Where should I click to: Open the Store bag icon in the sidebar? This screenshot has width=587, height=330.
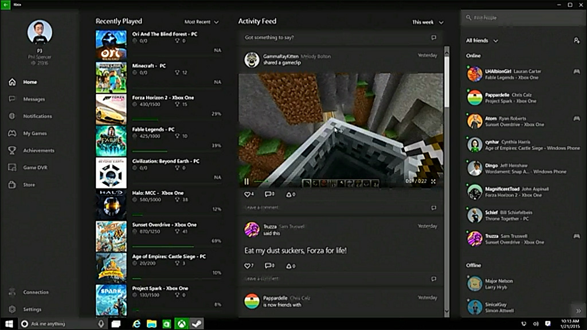12,185
